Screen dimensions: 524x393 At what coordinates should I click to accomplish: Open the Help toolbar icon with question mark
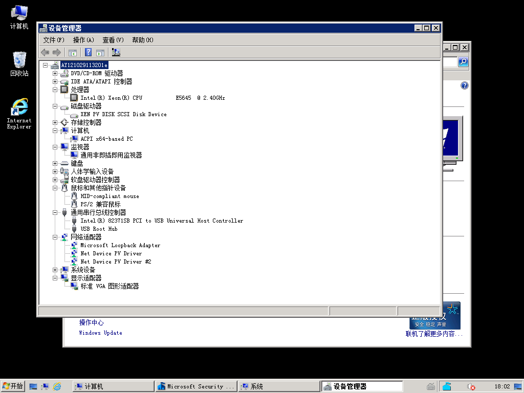[88, 53]
